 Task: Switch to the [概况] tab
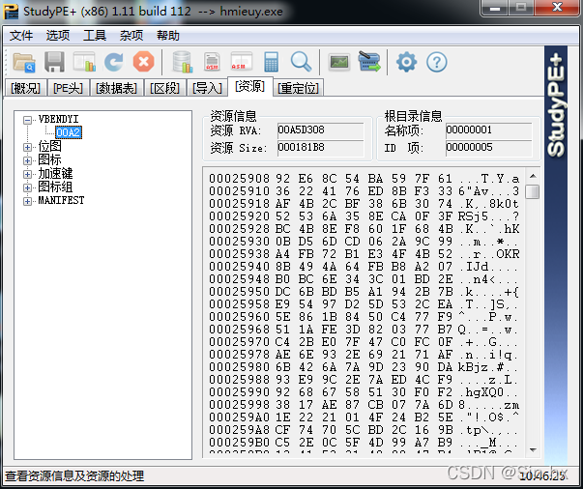point(25,88)
